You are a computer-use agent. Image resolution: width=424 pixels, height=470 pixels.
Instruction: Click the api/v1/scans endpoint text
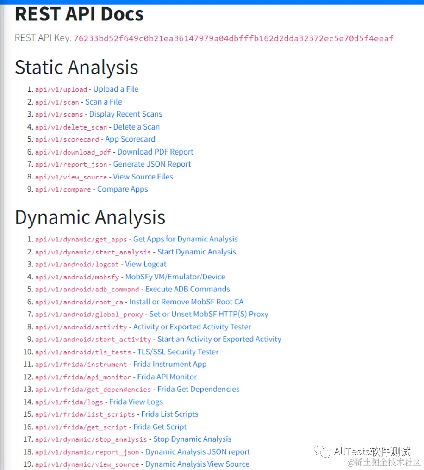[x=59, y=114]
